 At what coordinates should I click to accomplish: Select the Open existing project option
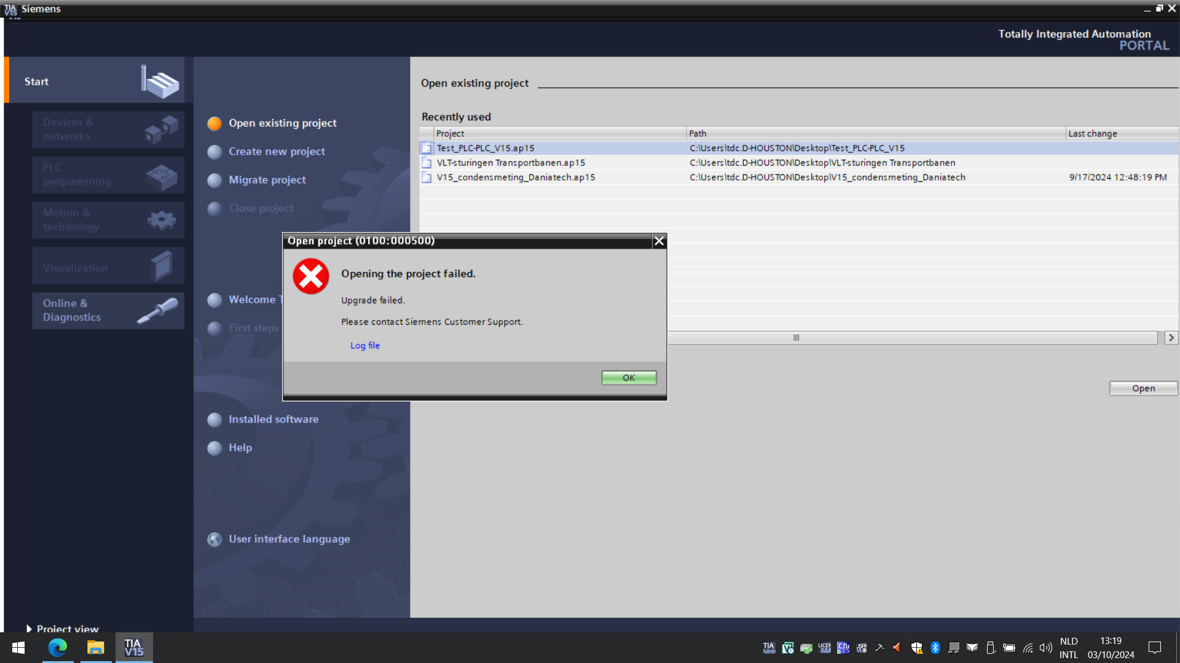coord(282,123)
